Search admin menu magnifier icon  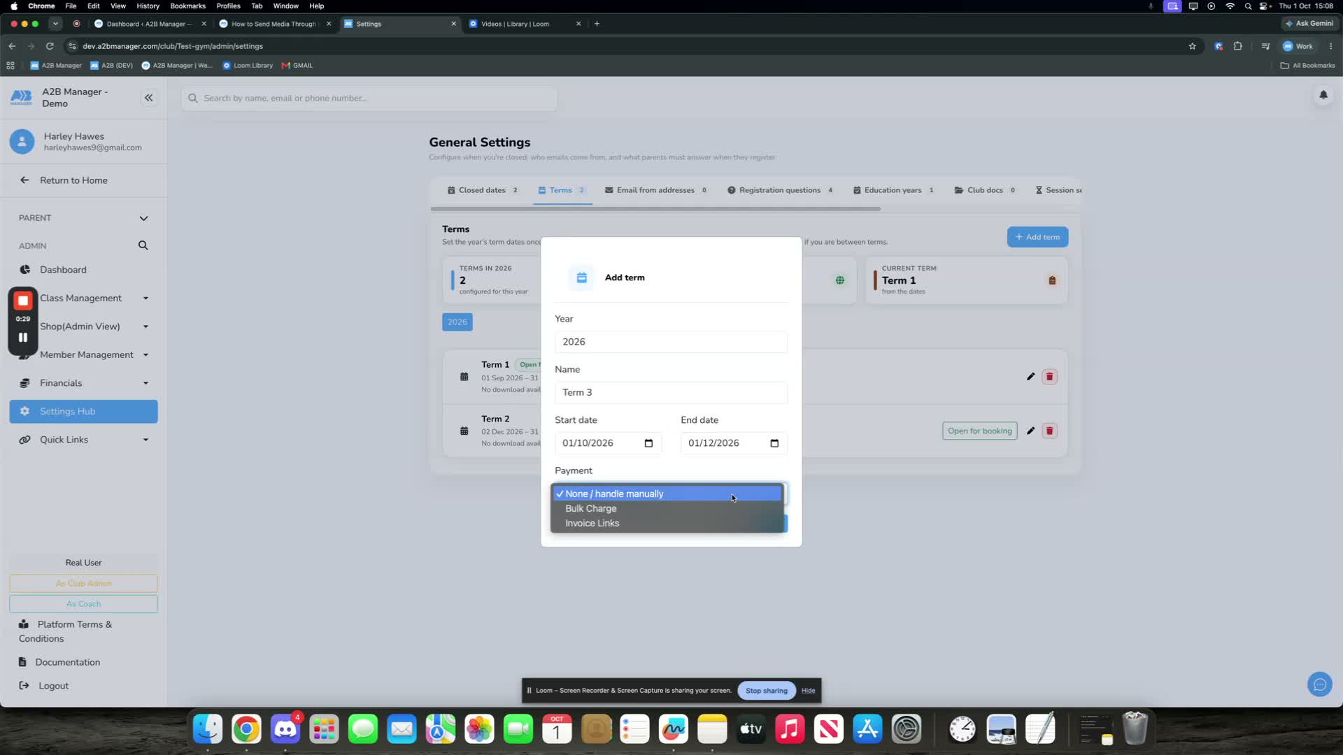143,245
